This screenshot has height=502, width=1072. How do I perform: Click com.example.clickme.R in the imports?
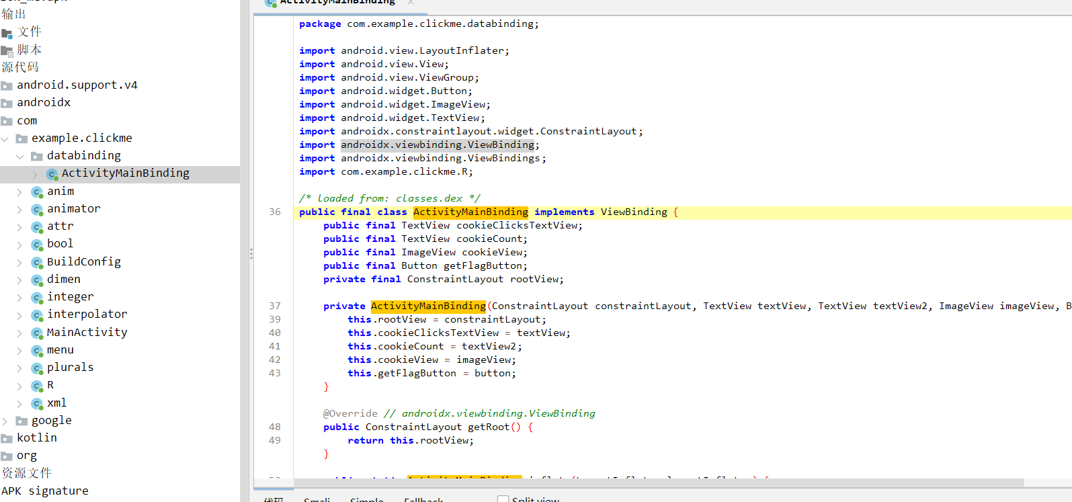click(405, 172)
